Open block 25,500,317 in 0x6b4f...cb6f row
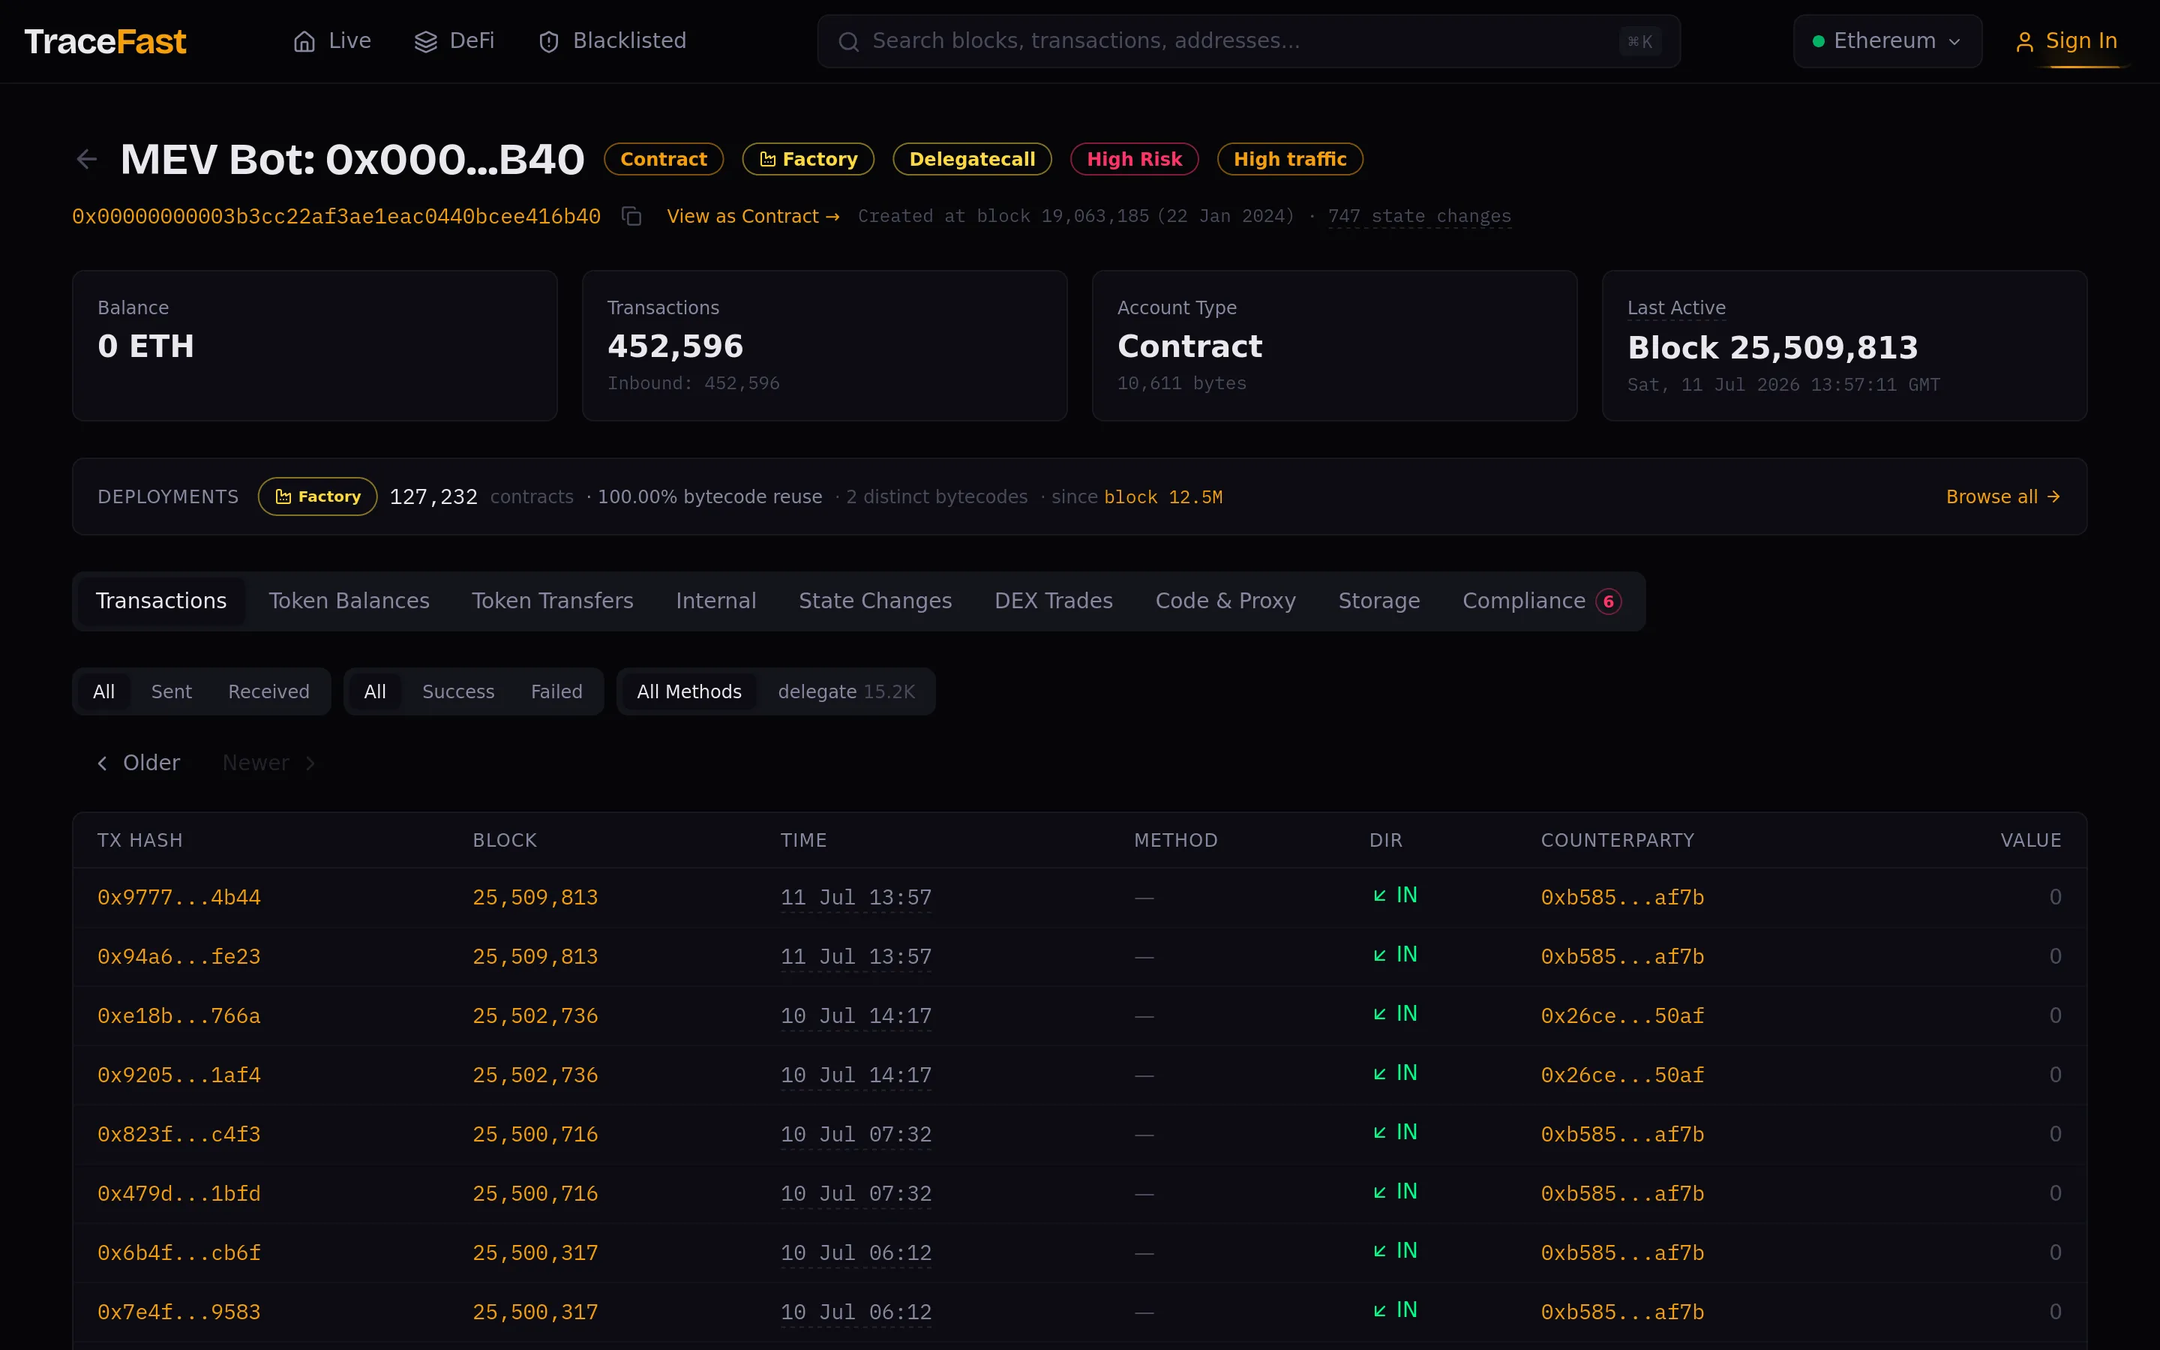 535,1252
